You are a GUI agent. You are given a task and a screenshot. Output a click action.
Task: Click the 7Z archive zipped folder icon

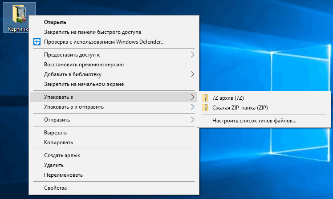click(205, 98)
